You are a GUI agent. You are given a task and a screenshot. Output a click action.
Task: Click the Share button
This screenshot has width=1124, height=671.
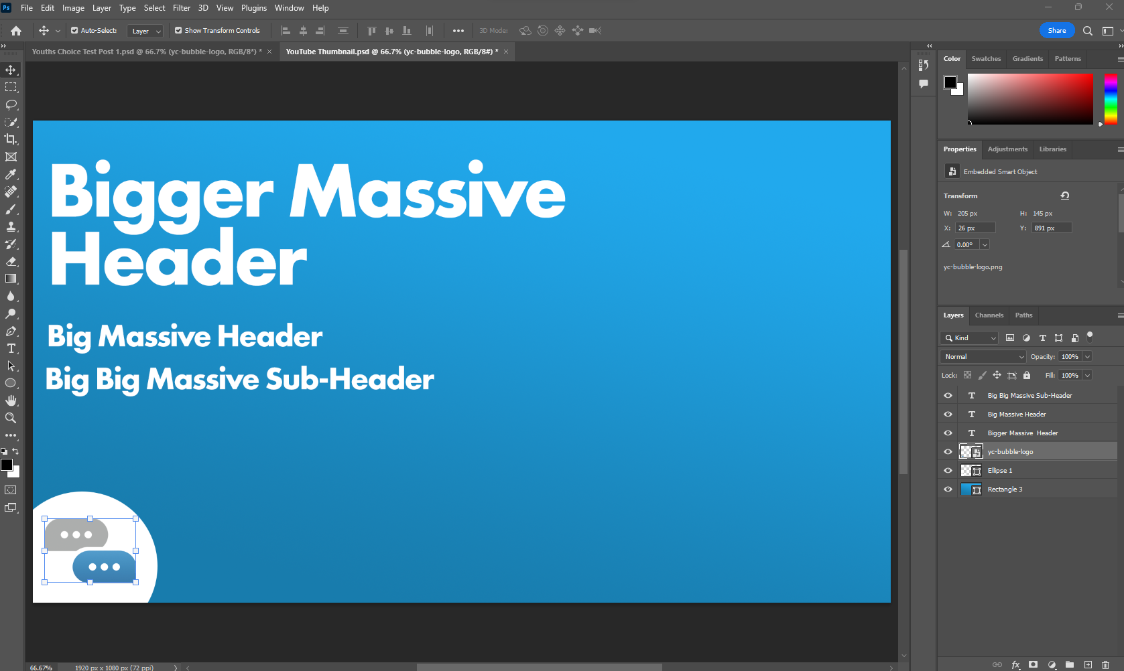[1056, 31]
